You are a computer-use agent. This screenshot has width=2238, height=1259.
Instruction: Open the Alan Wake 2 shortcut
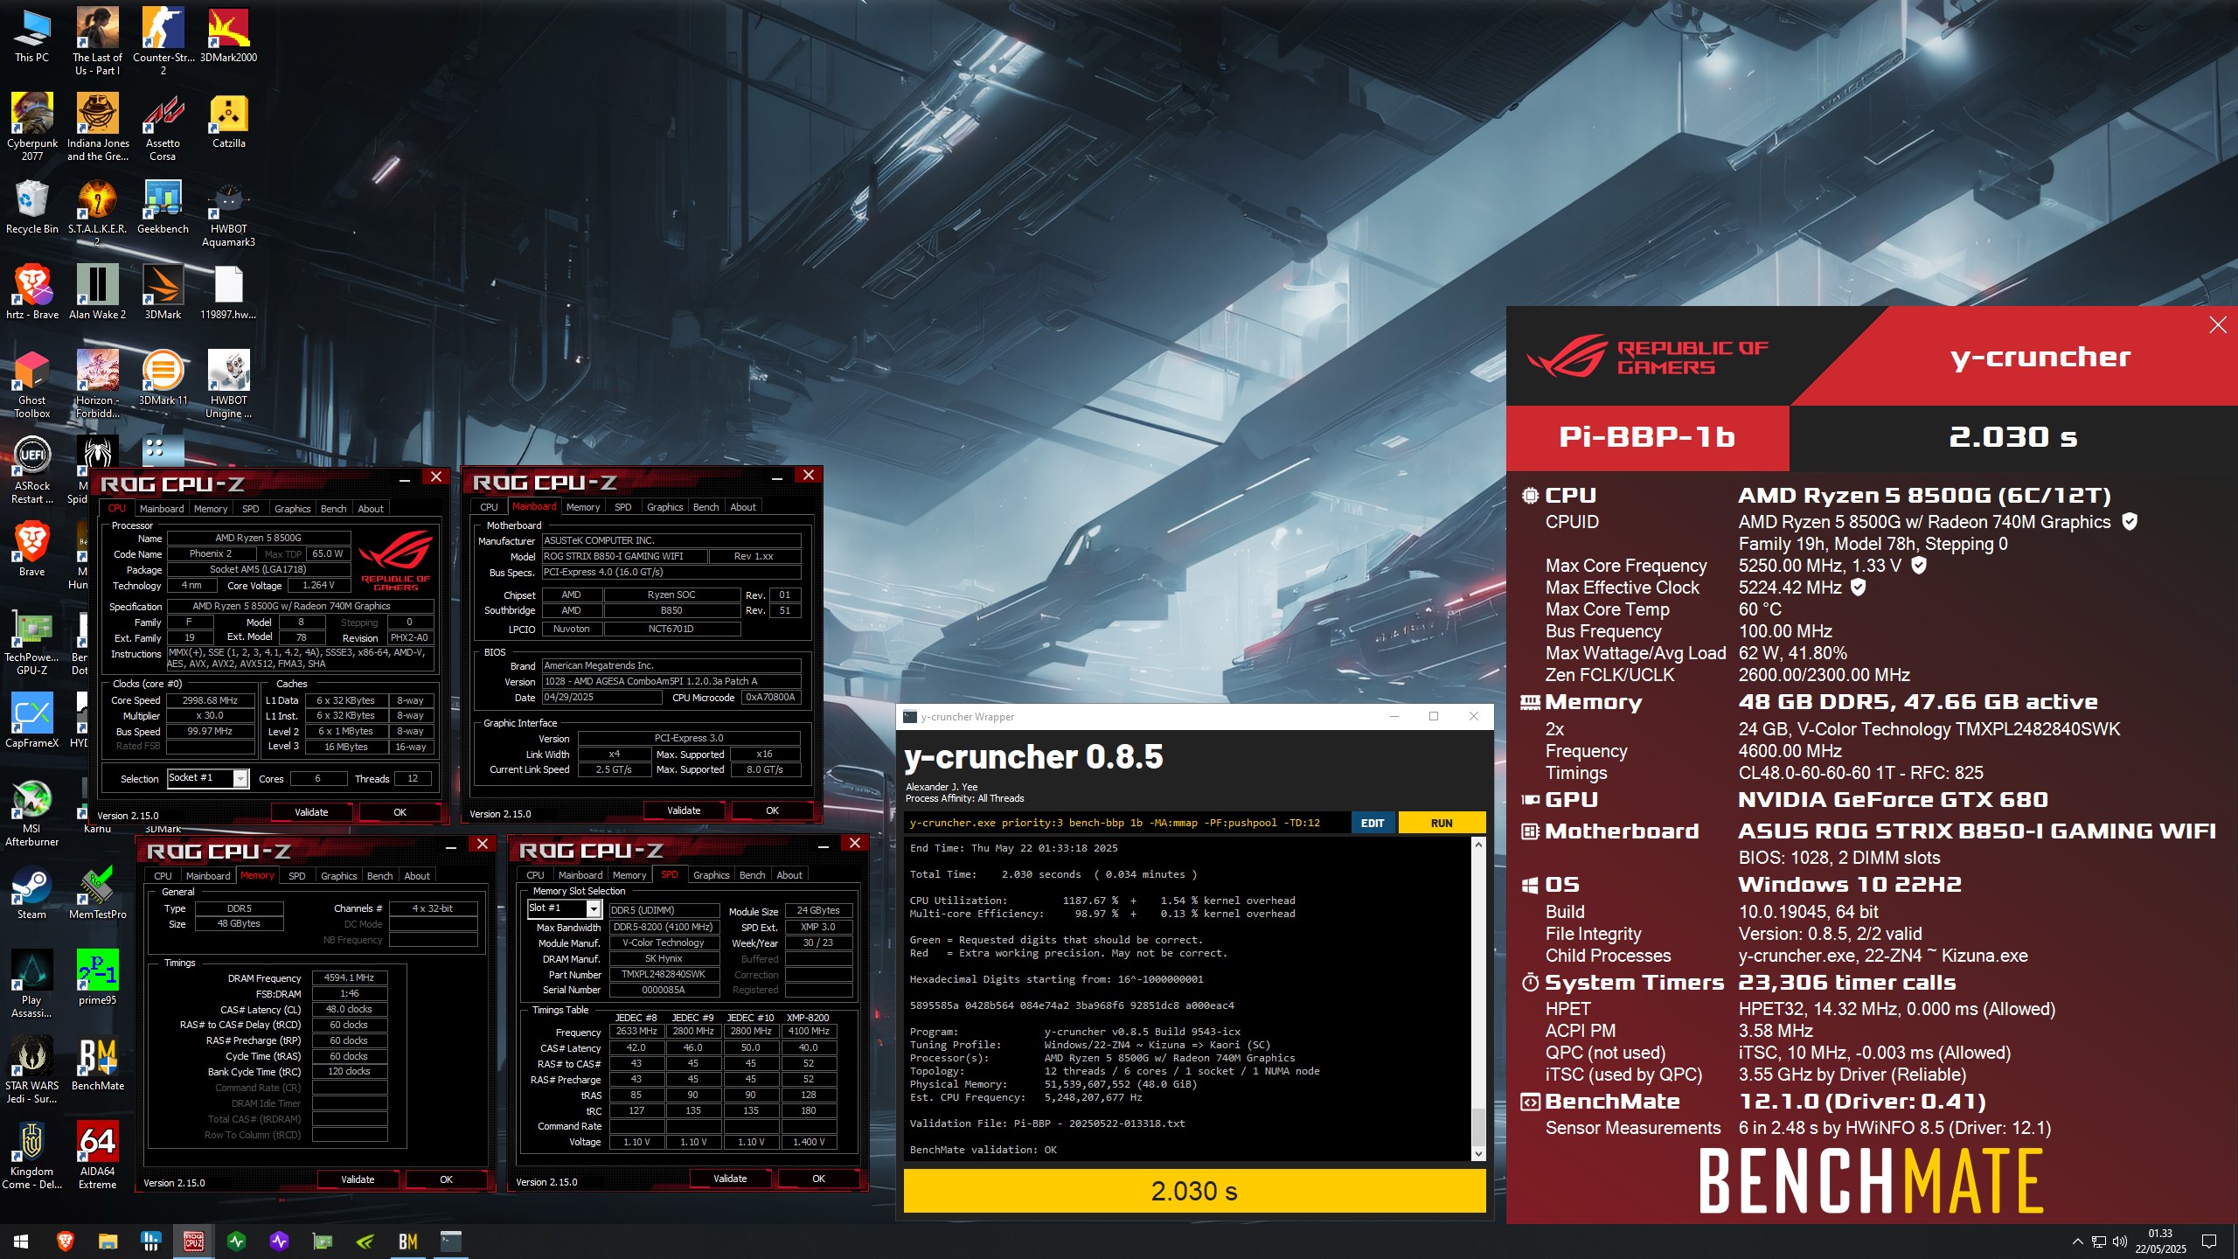pyautogui.click(x=97, y=292)
